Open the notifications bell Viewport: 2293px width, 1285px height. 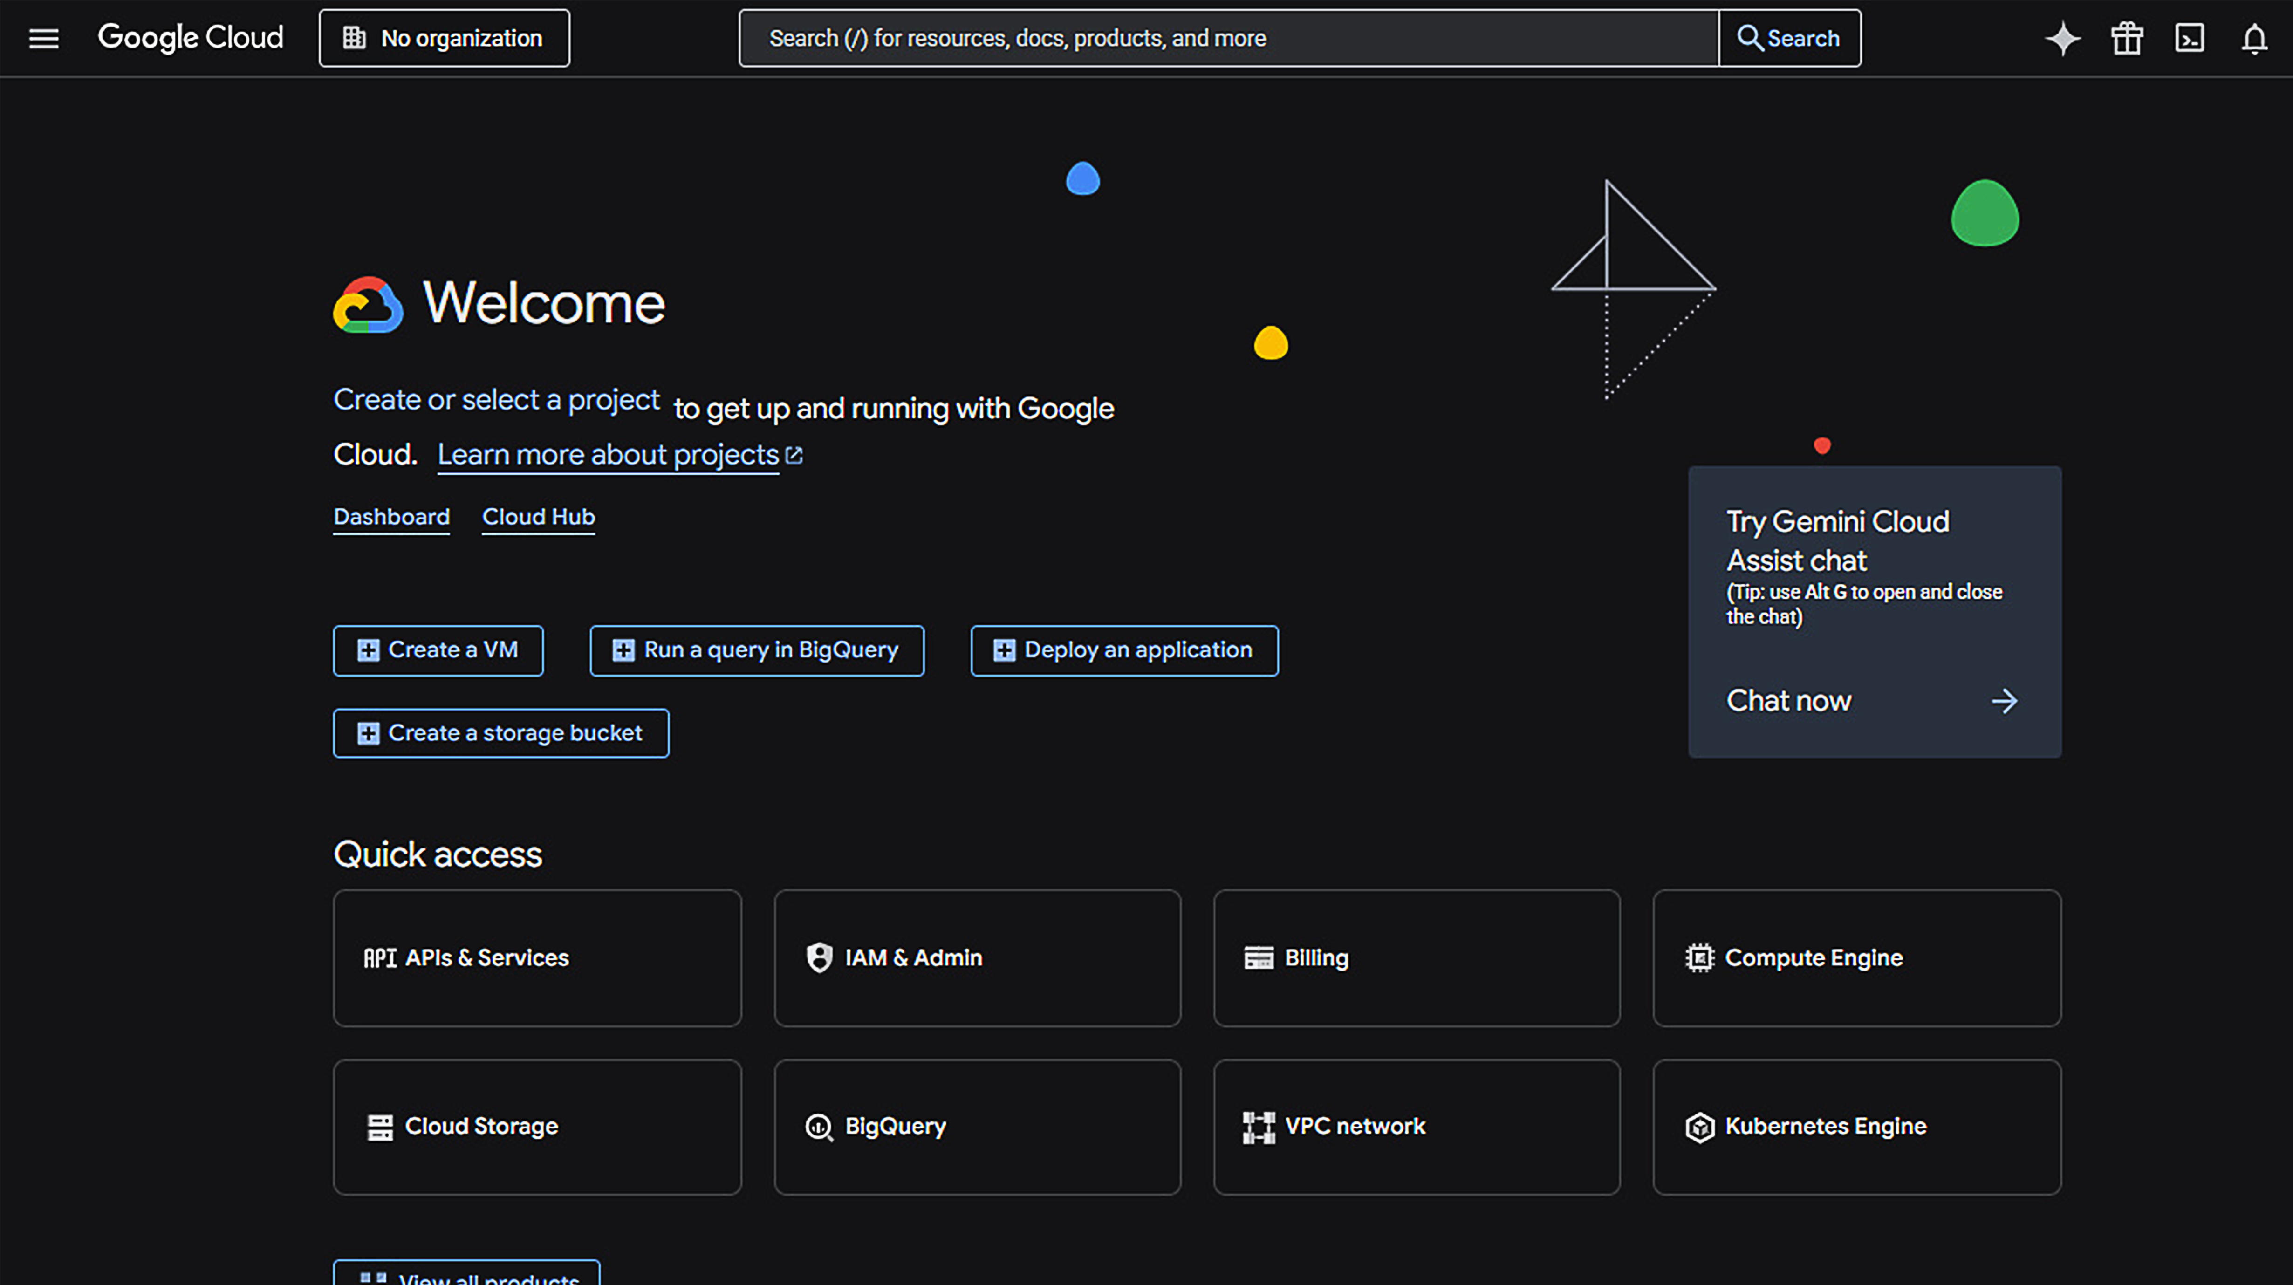coord(2254,38)
